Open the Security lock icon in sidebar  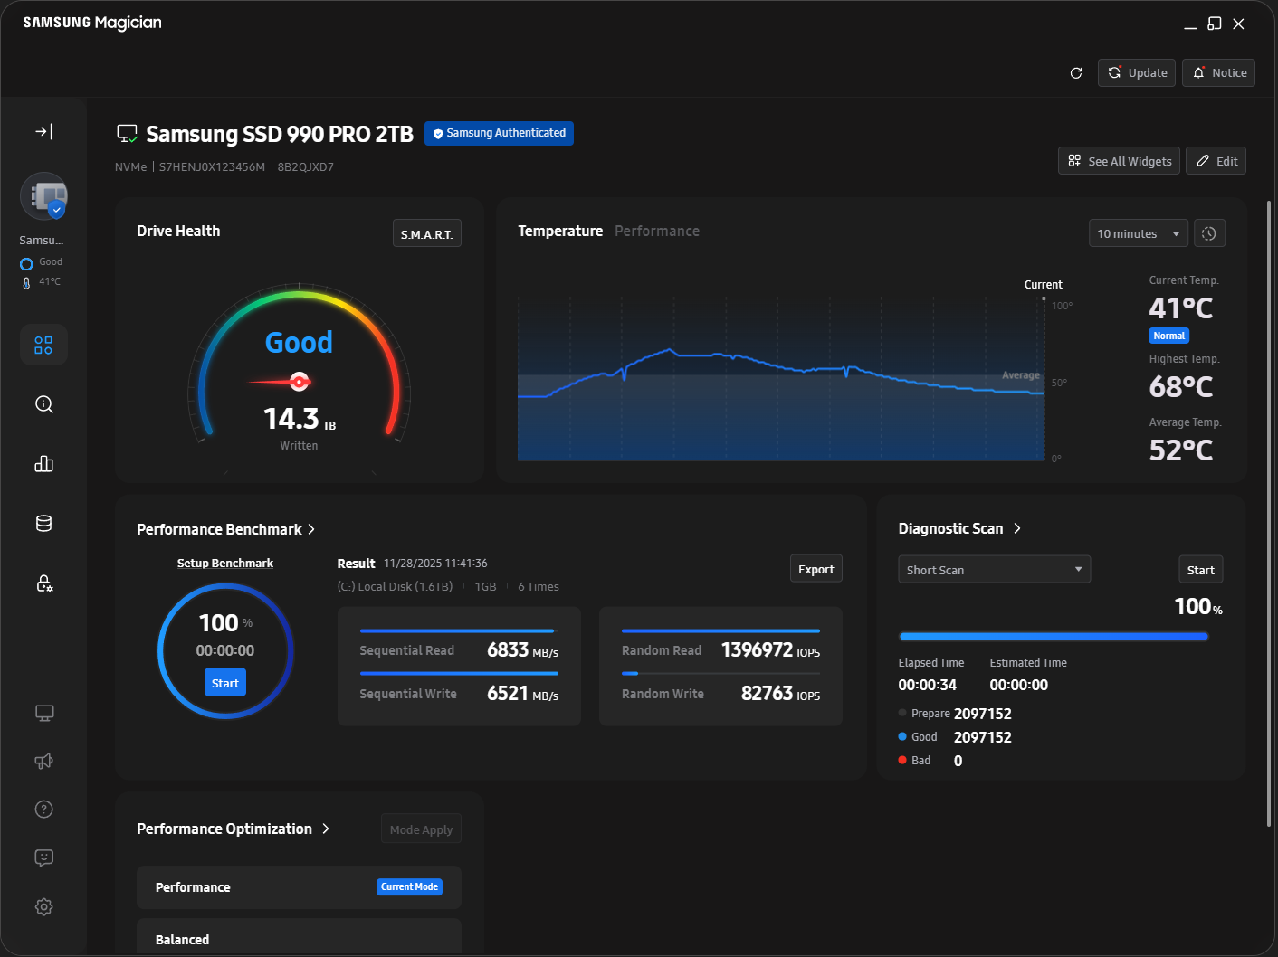tap(43, 583)
